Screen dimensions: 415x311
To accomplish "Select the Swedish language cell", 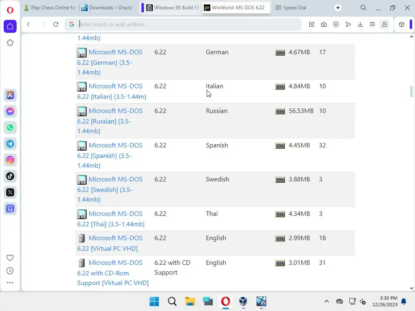I will coord(217,179).
